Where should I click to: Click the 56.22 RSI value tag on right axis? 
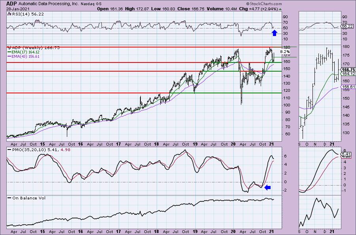click(347, 27)
